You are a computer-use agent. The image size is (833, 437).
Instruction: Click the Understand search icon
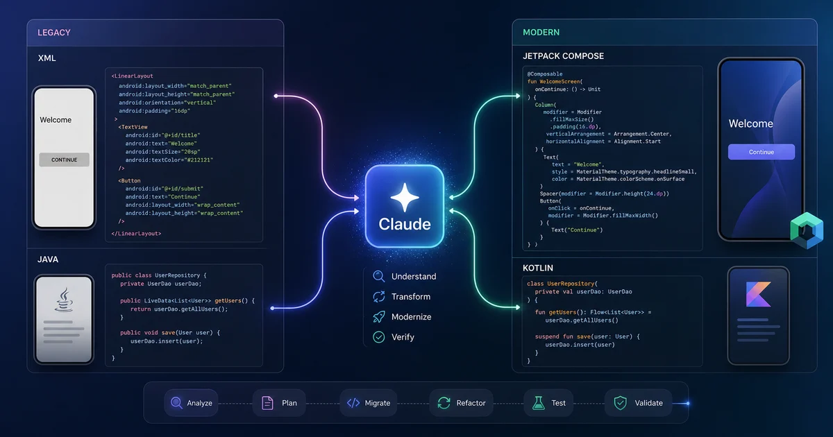pyautogui.click(x=379, y=276)
